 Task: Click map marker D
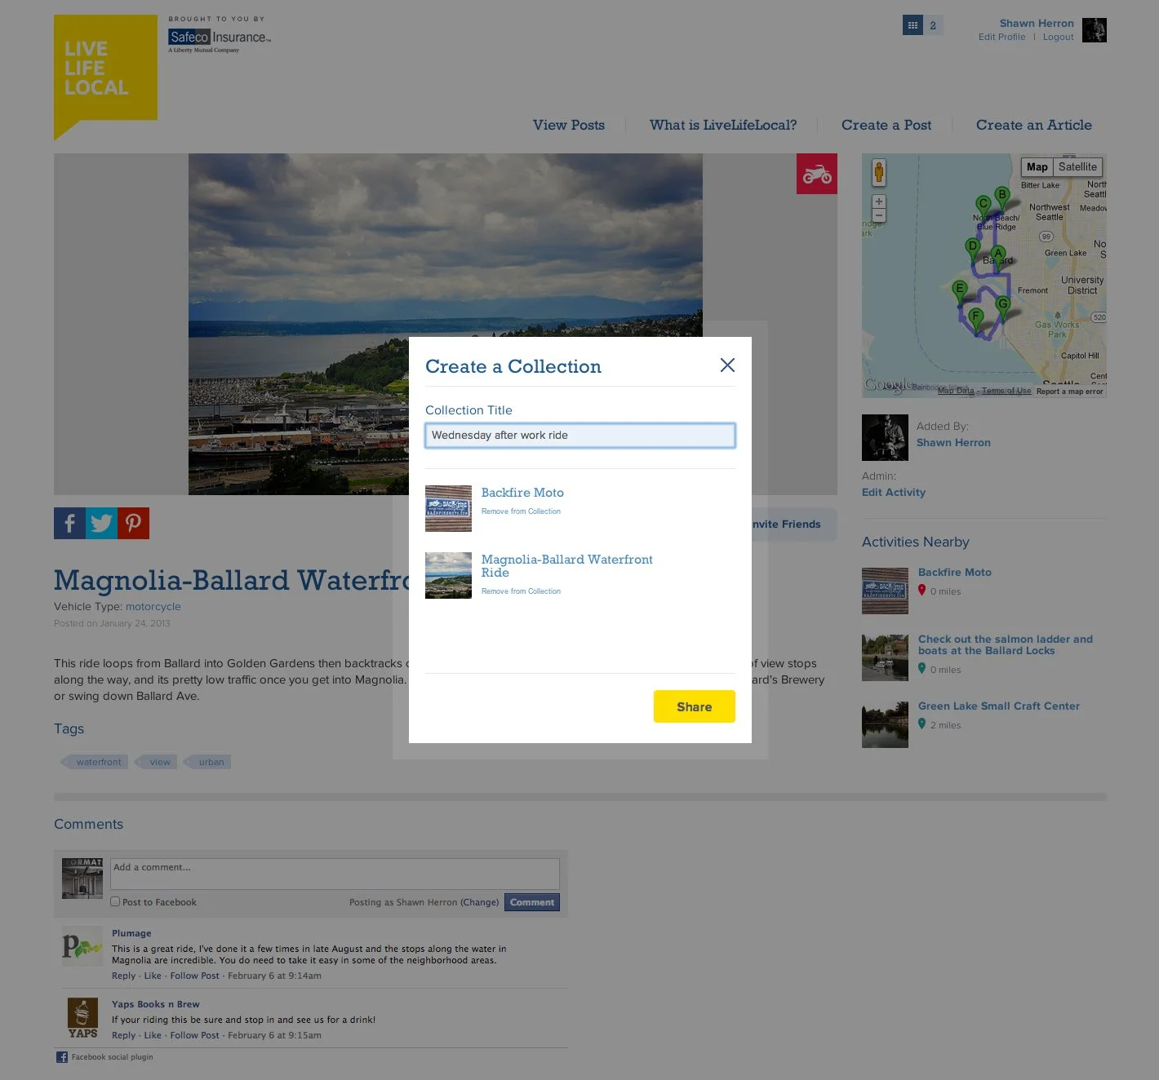click(x=972, y=248)
